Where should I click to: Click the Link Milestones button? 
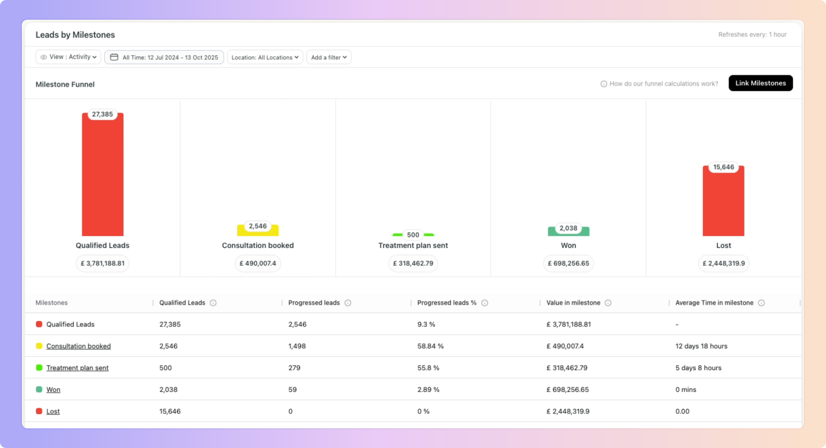(761, 83)
